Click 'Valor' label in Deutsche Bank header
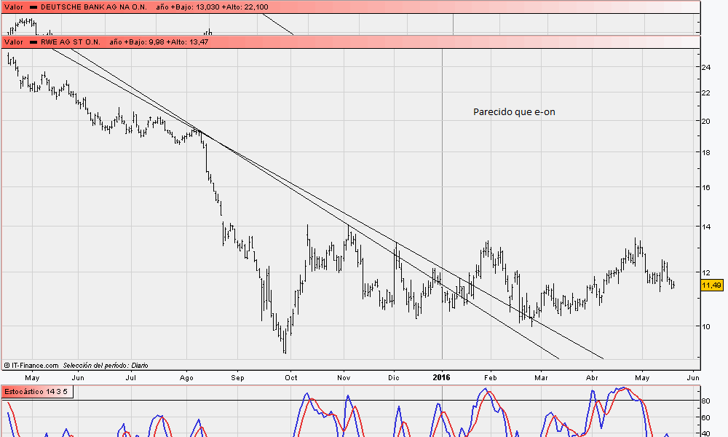 (13, 7)
